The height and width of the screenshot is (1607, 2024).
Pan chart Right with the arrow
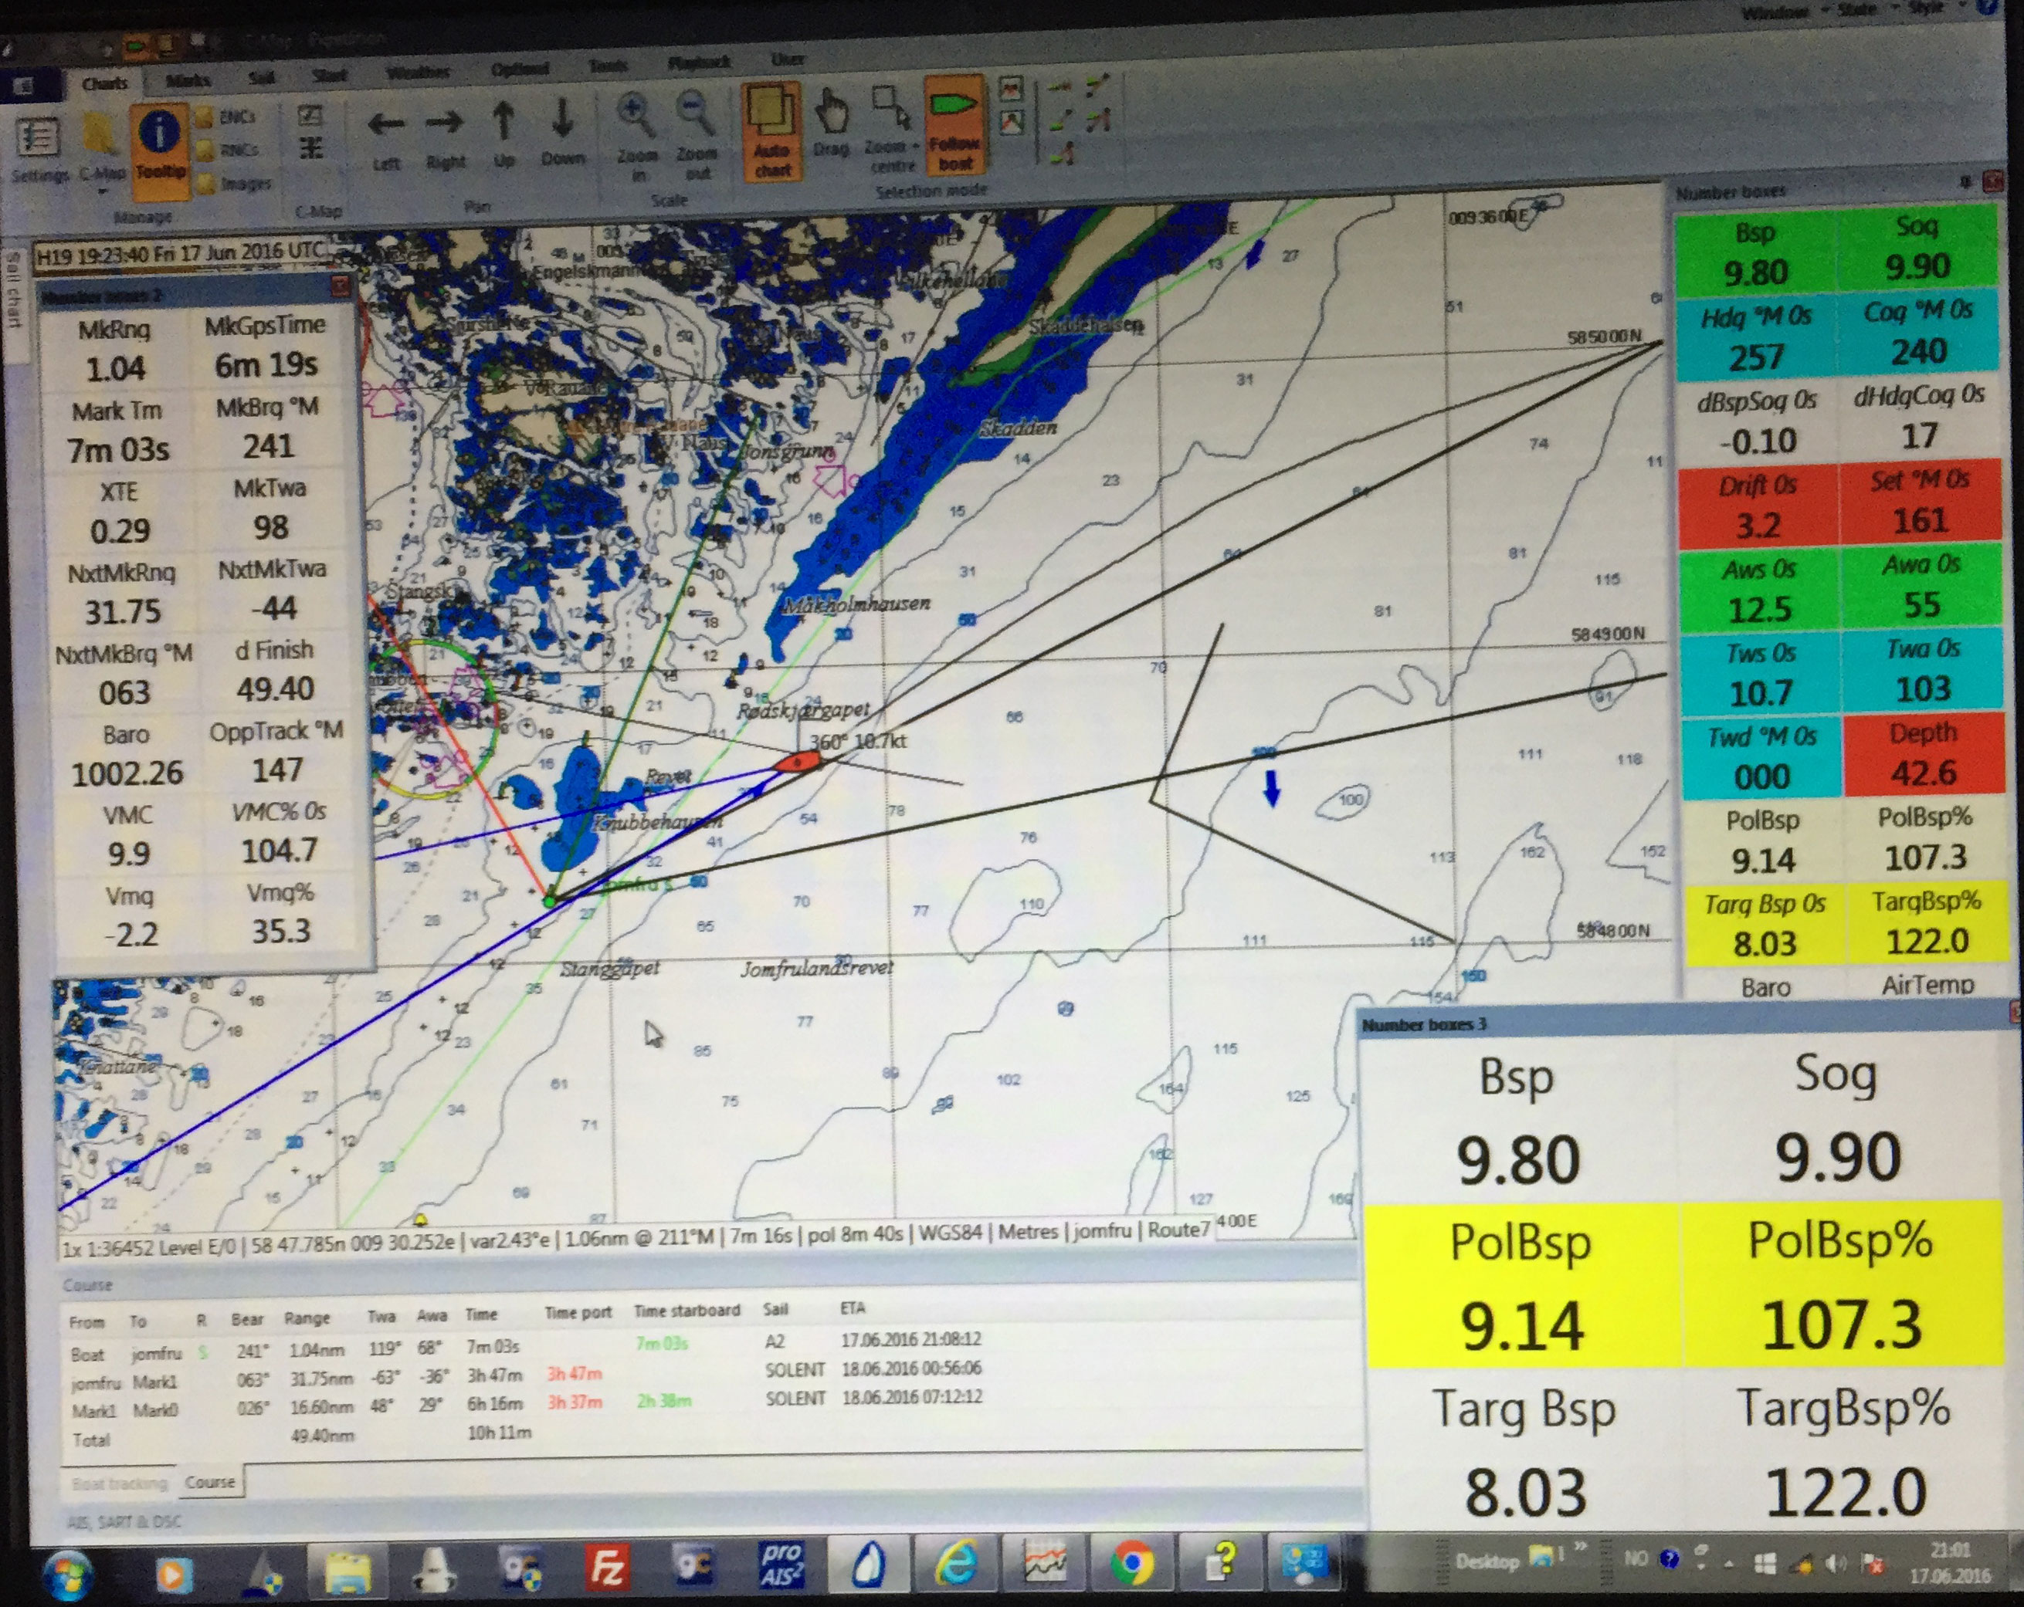pyautogui.click(x=444, y=122)
